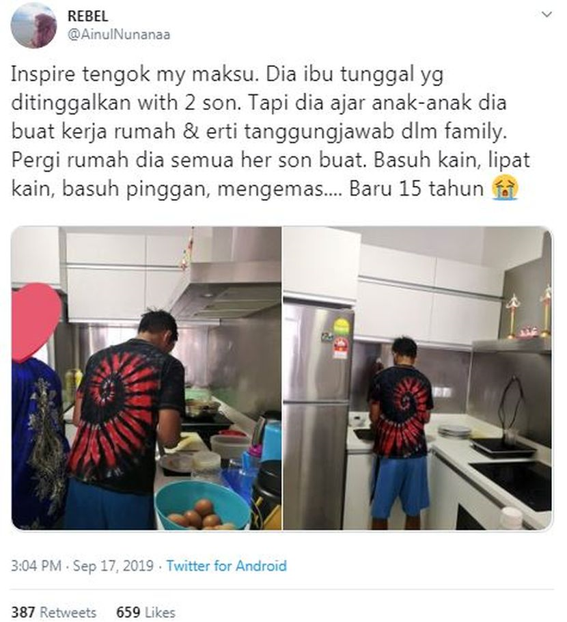This screenshot has height=622, width=567.
Task: View the 659 Likes list
Action: coord(146,612)
